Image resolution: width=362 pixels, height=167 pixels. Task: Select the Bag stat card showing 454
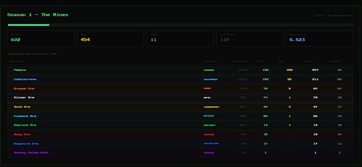[111, 38]
